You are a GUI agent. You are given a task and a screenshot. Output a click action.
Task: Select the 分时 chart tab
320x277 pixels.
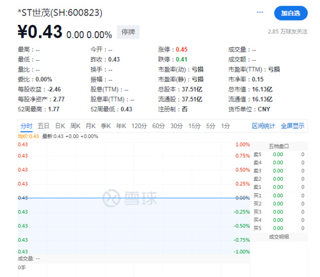[26, 126]
